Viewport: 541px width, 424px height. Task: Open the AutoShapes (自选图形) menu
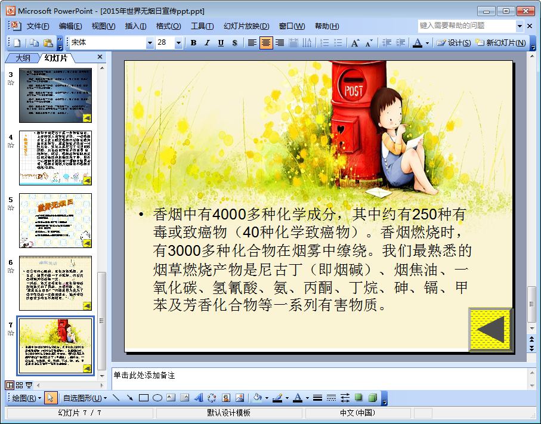pyautogui.click(x=85, y=398)
